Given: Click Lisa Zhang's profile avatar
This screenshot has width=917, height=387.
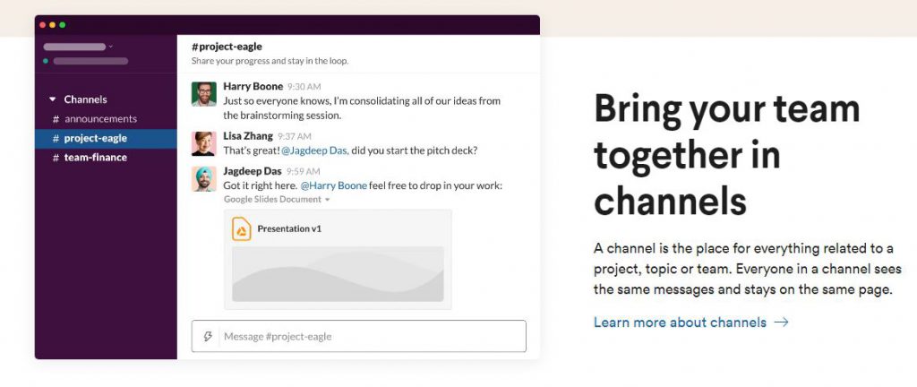Looking at the screenshot, I should pos(203,143).
